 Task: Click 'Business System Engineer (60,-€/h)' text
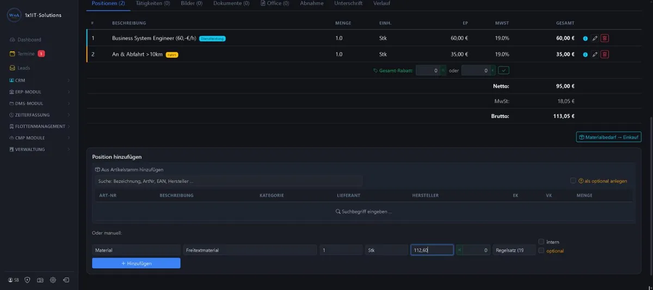pyautogui.click(x=154, y=39)
